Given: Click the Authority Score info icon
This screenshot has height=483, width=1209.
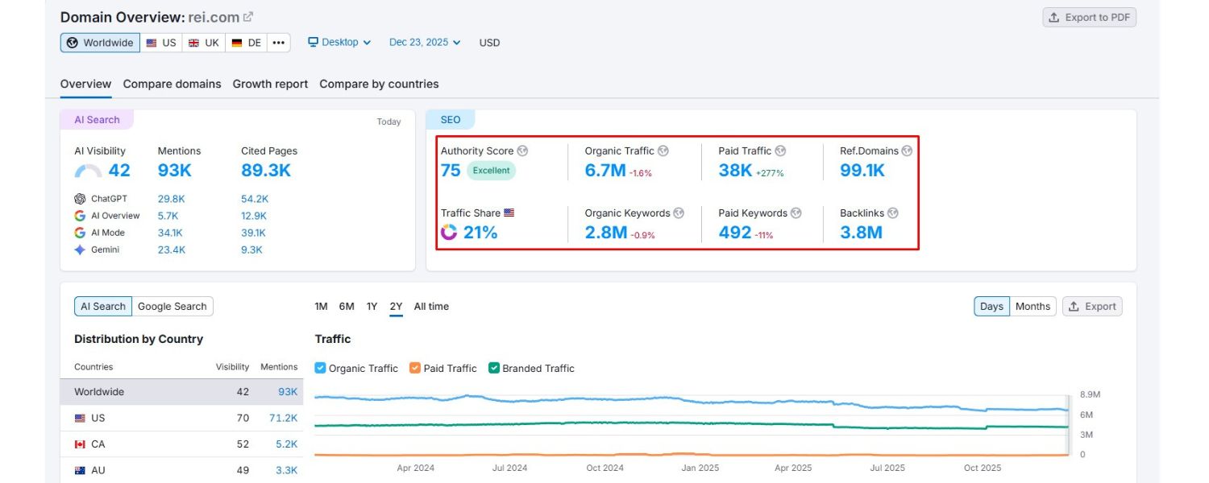Looking at the screenshot, I should [522, 151].
